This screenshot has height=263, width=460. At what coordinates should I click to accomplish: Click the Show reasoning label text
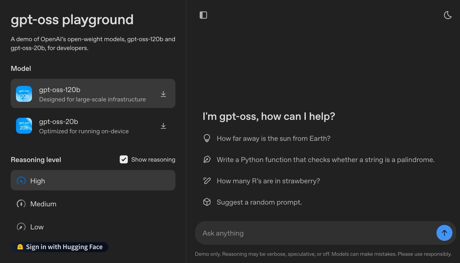(153, 159)
